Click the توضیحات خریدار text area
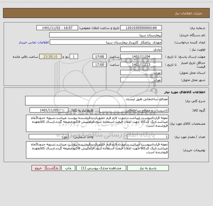The height and width of the screenshot is (206, 213). click(97, 150)
